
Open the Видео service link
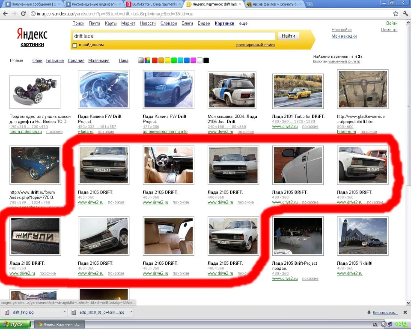pos(204,24)
